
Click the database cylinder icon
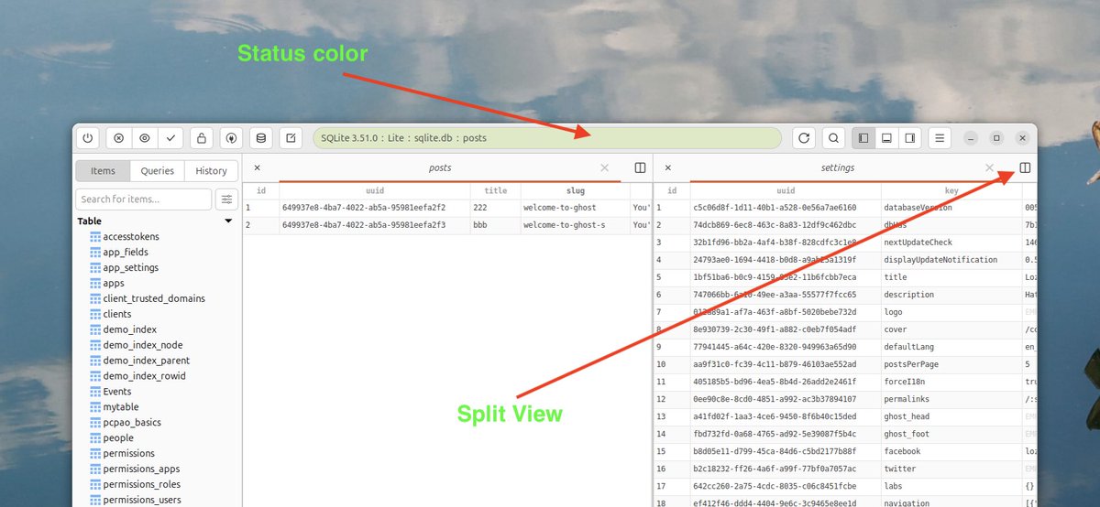[x=261, y=138]
